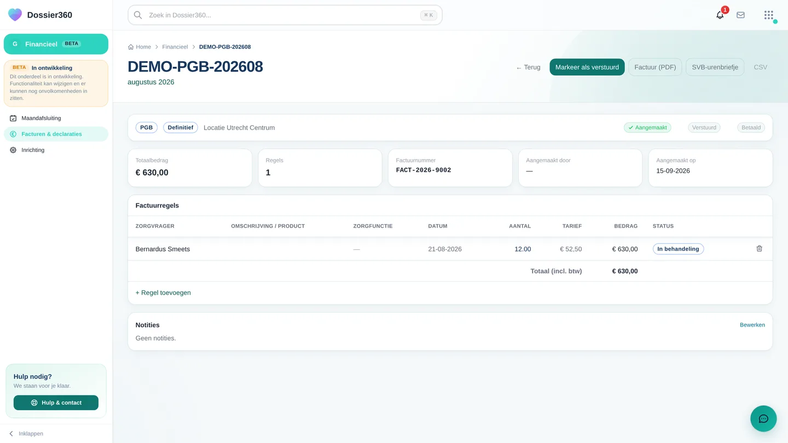Click the Hulp & contact button

pos(56,403)
